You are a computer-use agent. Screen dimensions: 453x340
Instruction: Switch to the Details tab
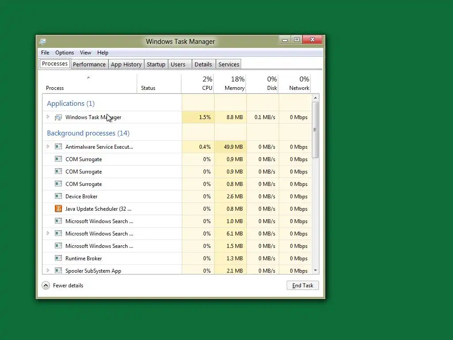point(203,65)
